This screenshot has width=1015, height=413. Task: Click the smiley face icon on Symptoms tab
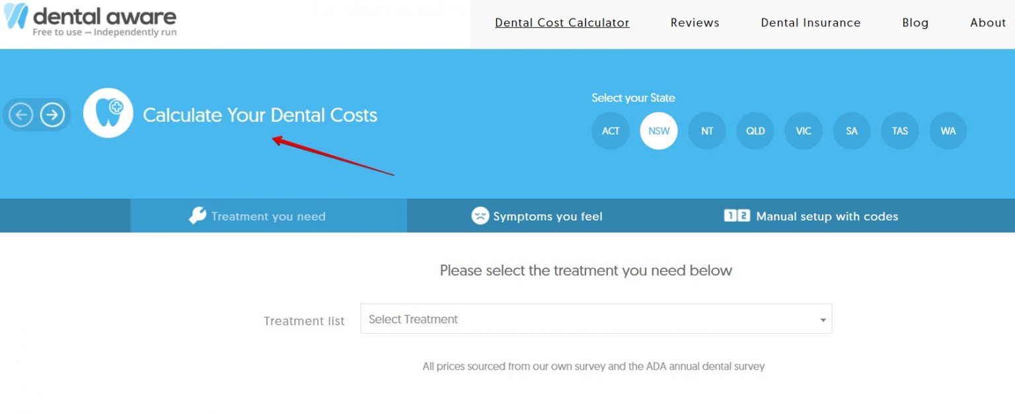pyautogui.click(x=479, y=215)
